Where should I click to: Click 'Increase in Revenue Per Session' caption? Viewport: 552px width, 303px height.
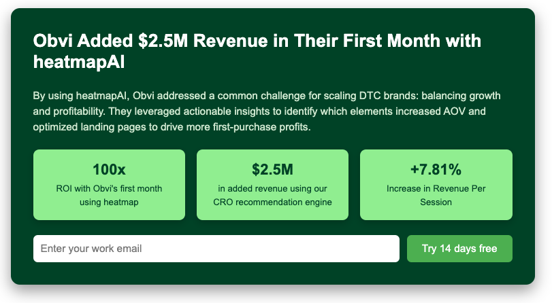(x=436, y=195)
